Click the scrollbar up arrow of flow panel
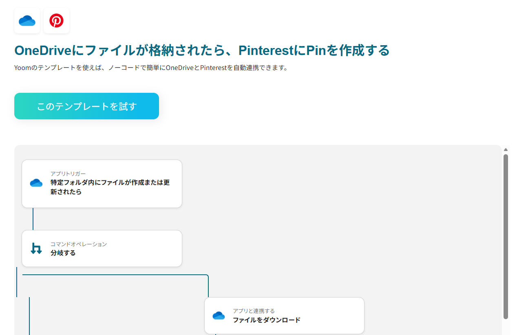Image resolution: width=528 pixels, height=335 pixels. 506,149
